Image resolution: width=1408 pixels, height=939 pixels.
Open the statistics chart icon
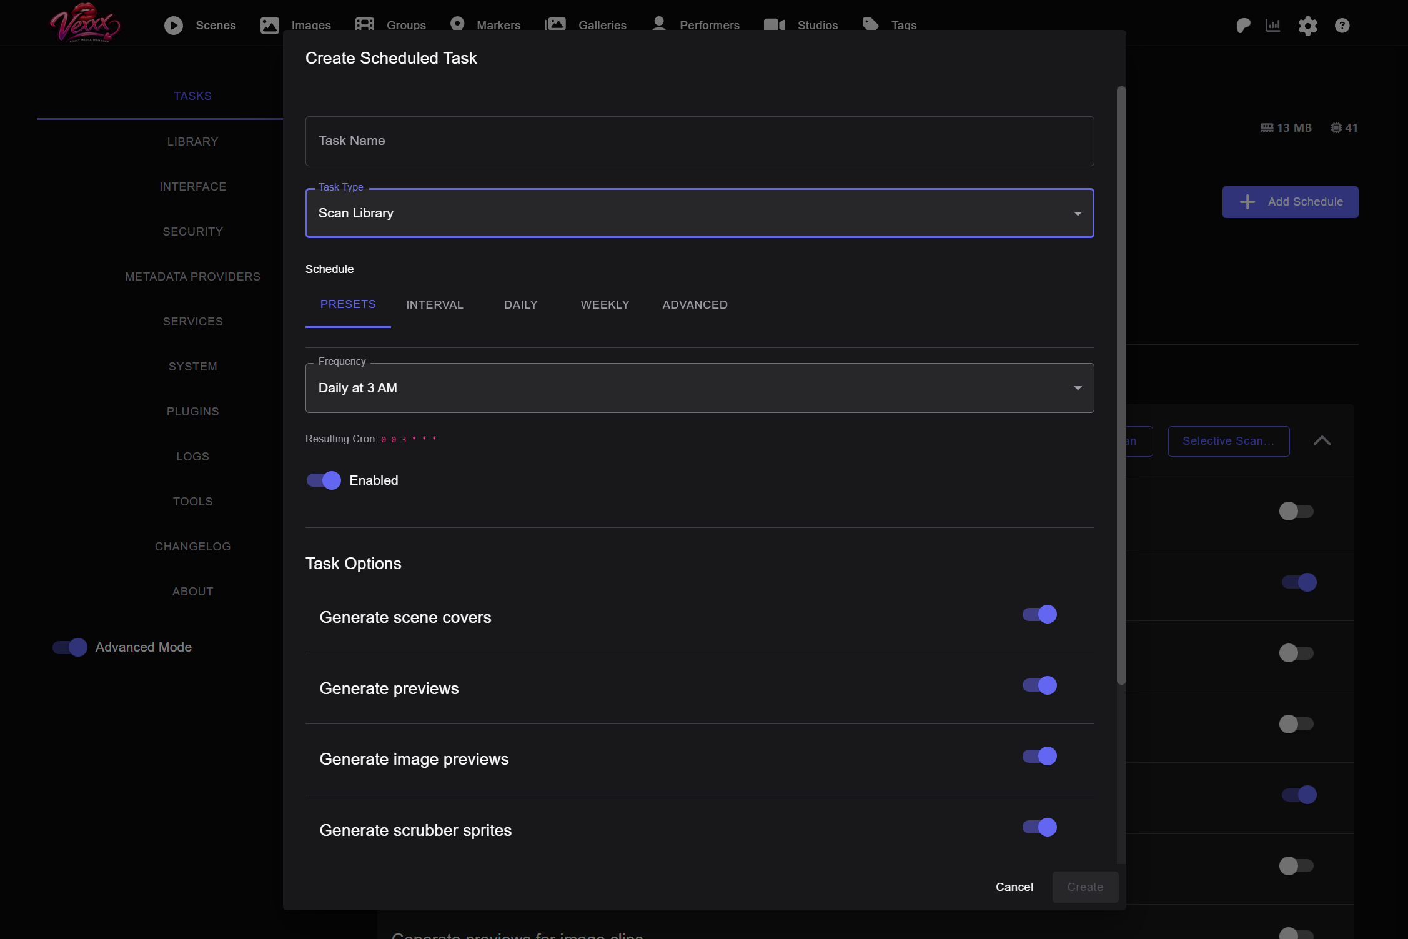(x=1272, y=26)
